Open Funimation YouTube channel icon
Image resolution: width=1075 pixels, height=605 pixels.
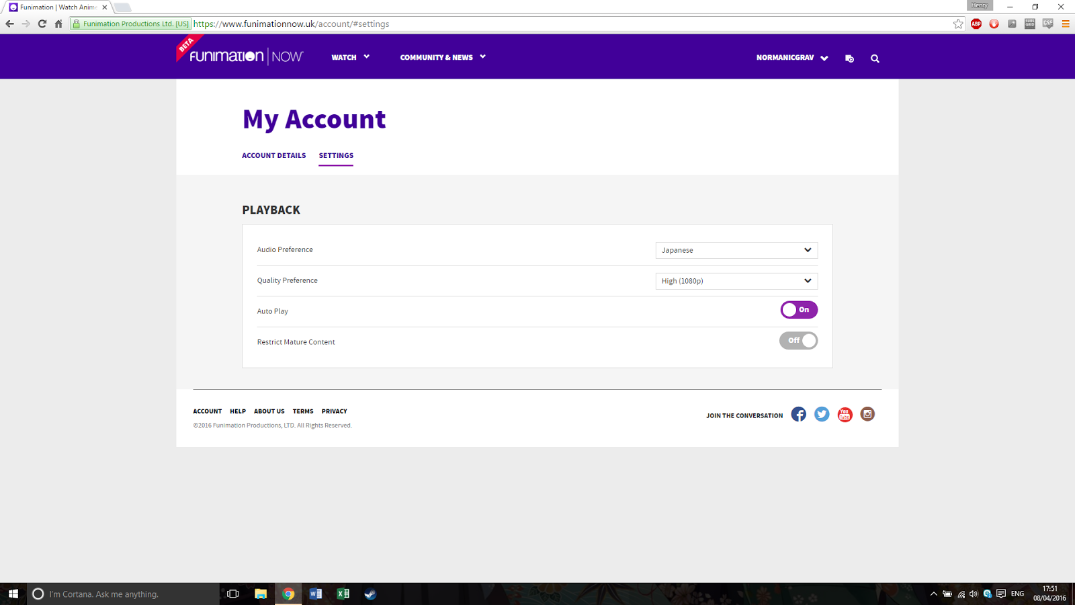(845, 414)
